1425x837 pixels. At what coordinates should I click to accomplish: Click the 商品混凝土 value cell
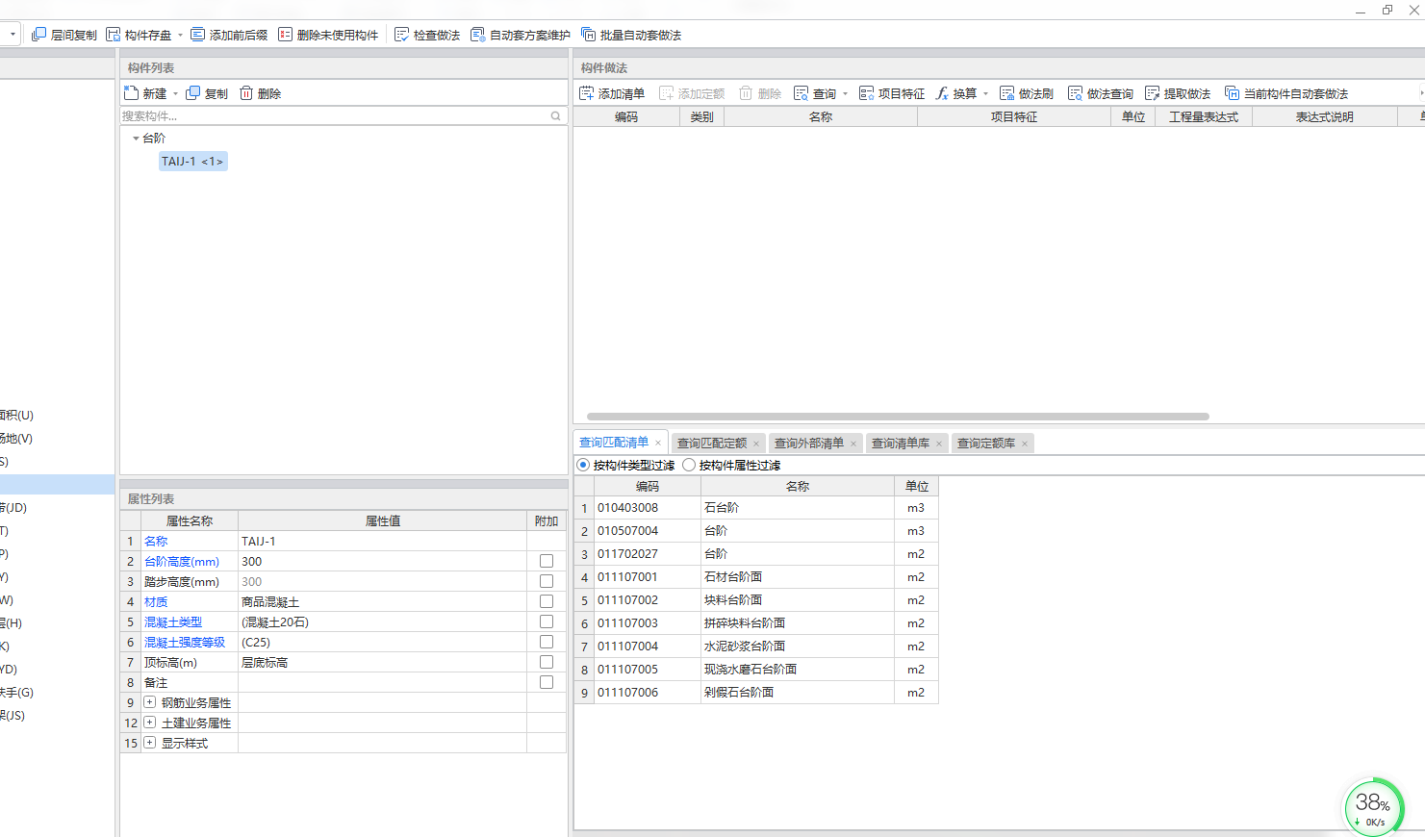[x=382, y=602]
